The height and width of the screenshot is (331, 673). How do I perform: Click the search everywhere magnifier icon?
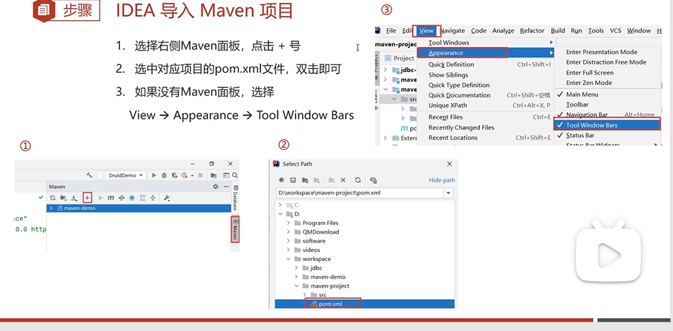coord(235,175)
